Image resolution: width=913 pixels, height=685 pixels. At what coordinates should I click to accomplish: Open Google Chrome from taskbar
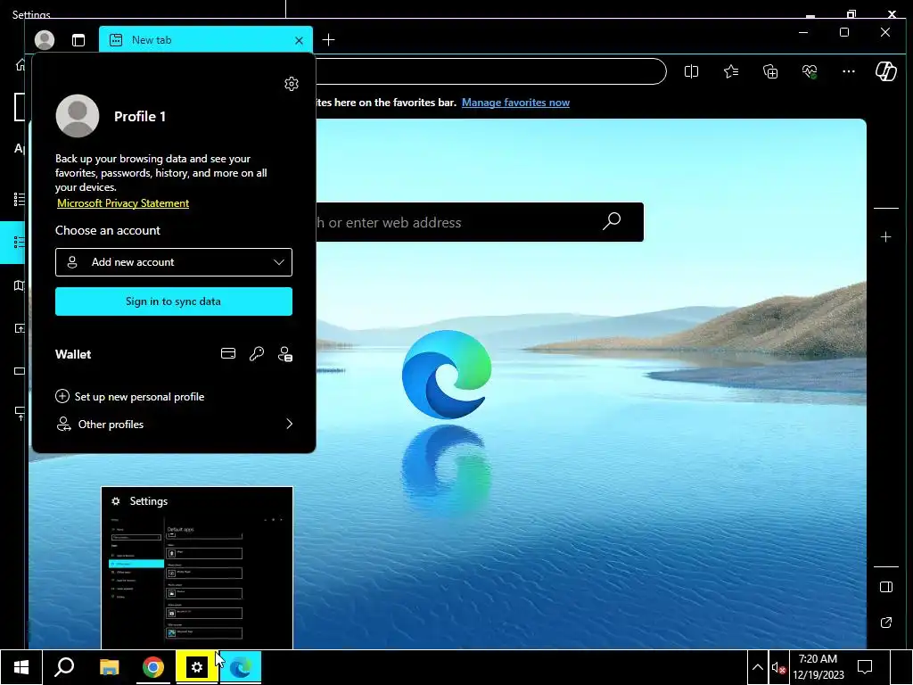click(x=153, y=667)
